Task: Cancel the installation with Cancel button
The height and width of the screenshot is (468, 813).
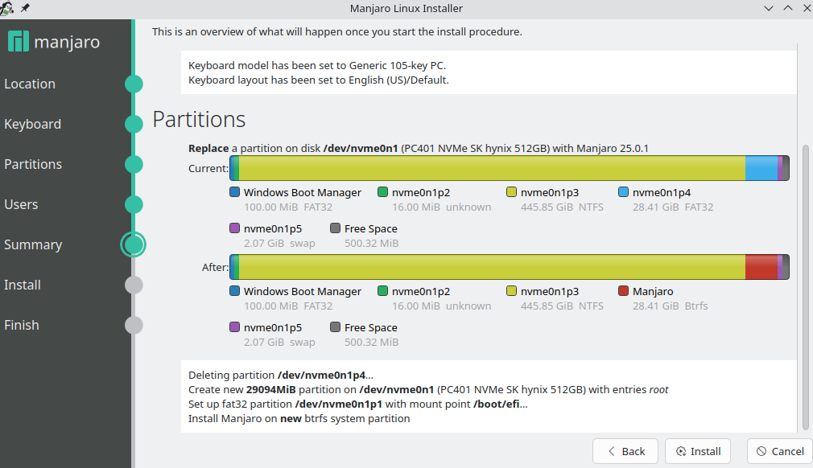Action: coord(779,451)
